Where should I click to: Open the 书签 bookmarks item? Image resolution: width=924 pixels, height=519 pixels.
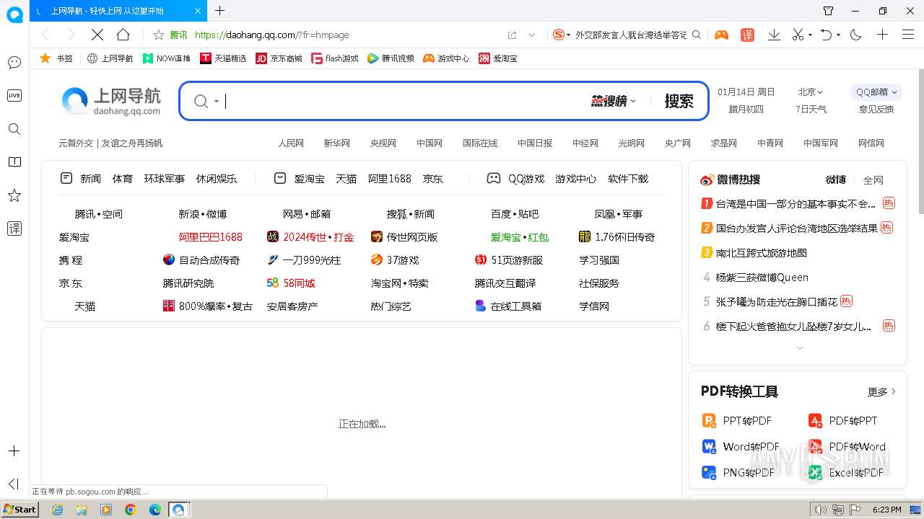tap(56, 58)
